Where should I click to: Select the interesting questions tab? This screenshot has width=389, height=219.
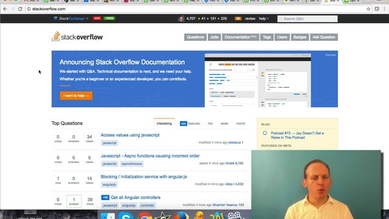(164, 123)
